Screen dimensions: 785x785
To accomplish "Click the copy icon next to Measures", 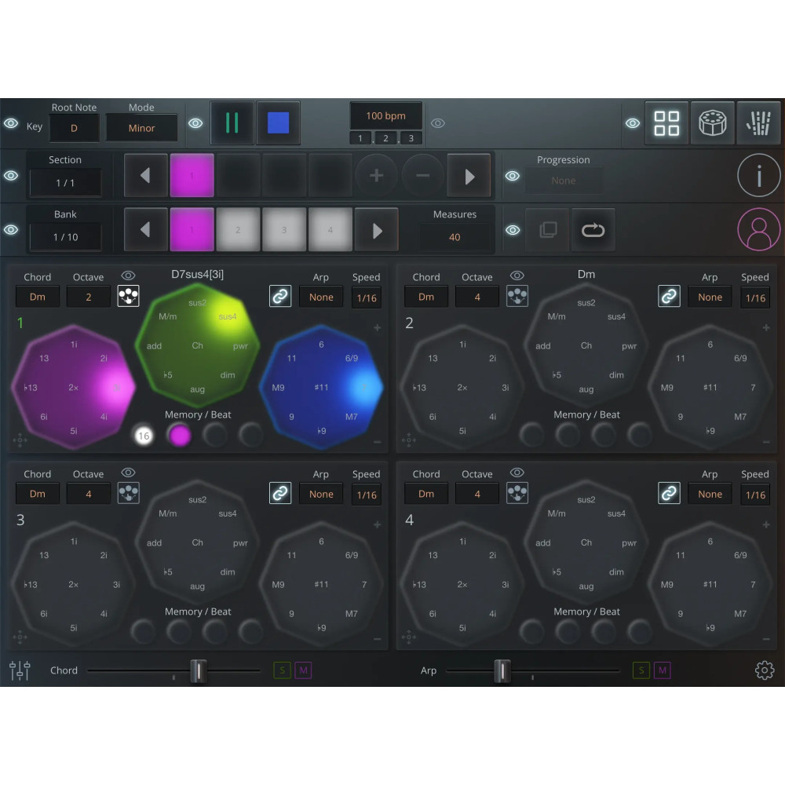I will point(546,229).
